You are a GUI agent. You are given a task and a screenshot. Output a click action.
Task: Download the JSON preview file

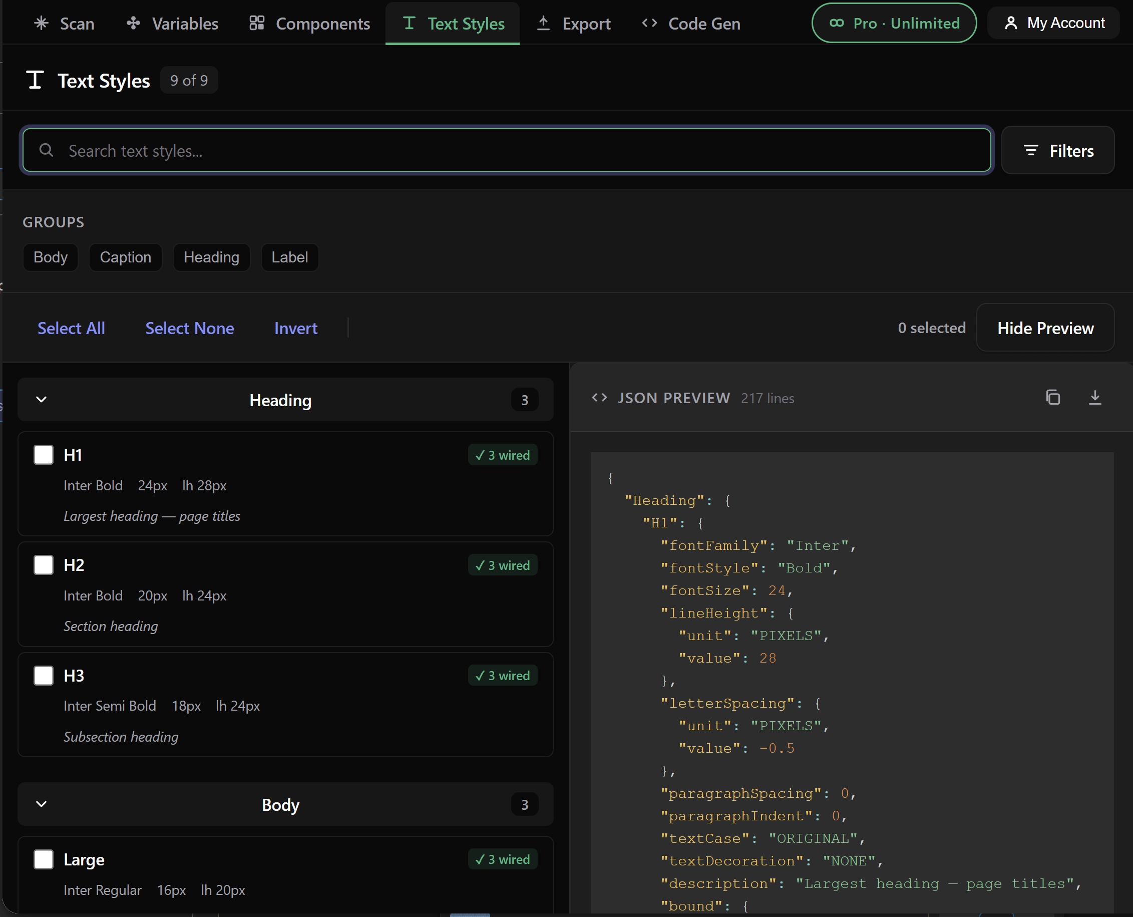1095,397
